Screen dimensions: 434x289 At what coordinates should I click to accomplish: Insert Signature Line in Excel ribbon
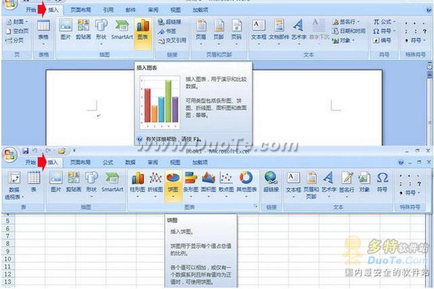347,184
